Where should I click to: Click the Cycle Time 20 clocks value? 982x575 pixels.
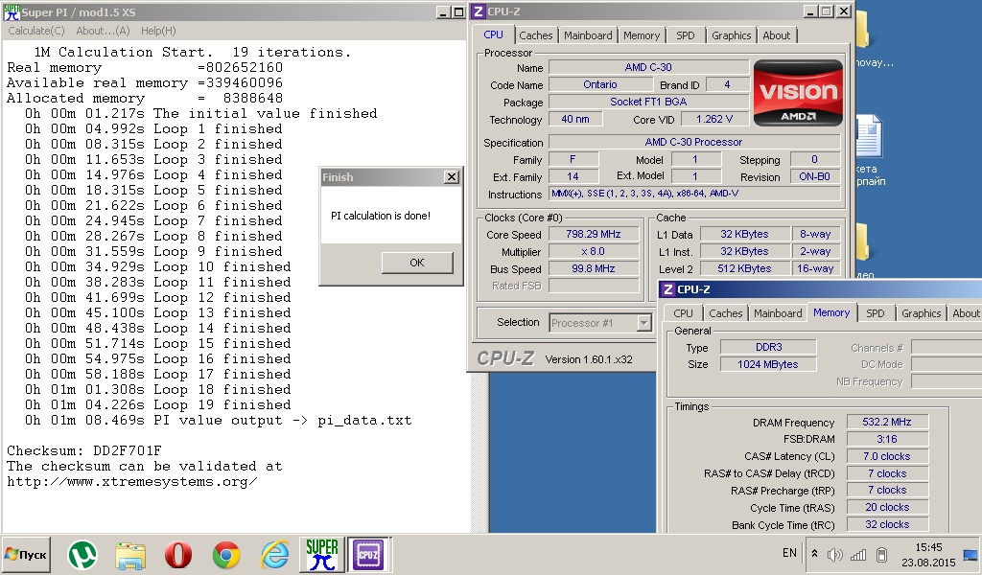(887, 507)
